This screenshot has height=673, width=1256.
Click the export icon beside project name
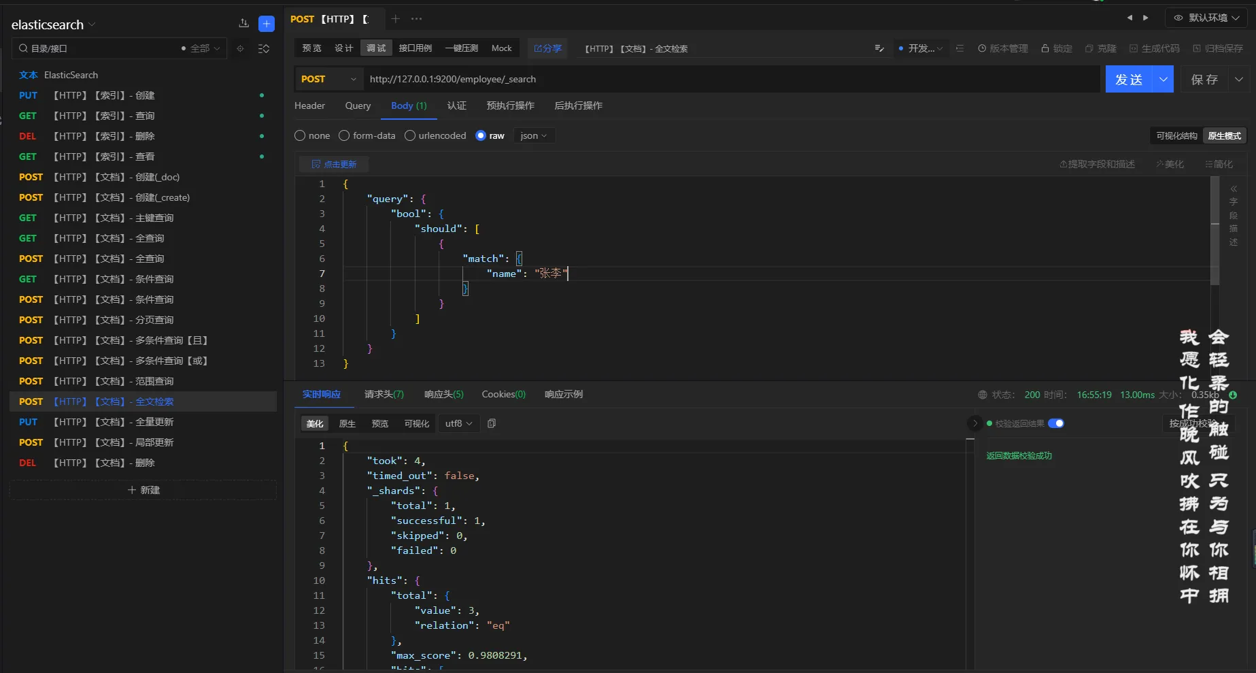tap(244, 24)
